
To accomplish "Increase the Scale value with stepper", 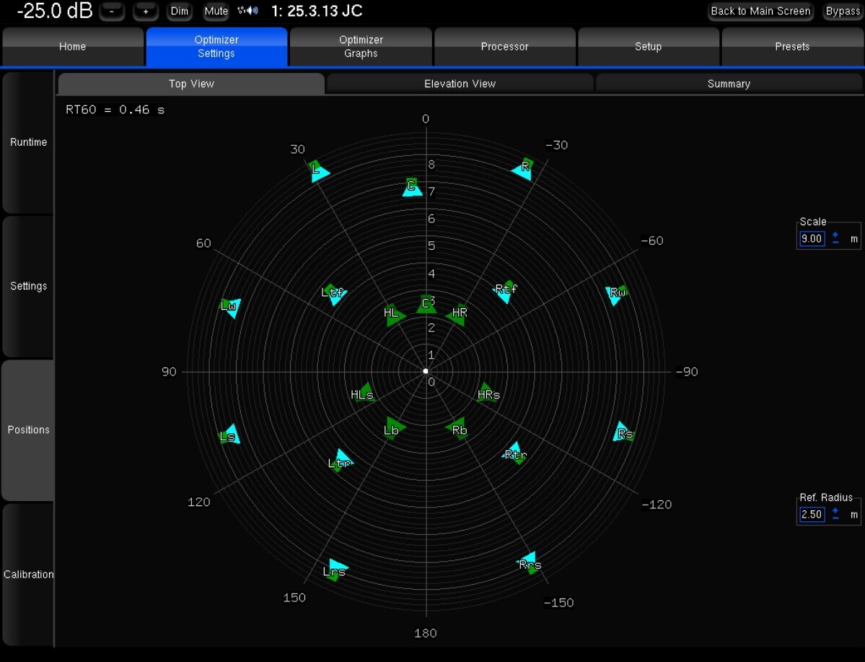I will point(835,235).
